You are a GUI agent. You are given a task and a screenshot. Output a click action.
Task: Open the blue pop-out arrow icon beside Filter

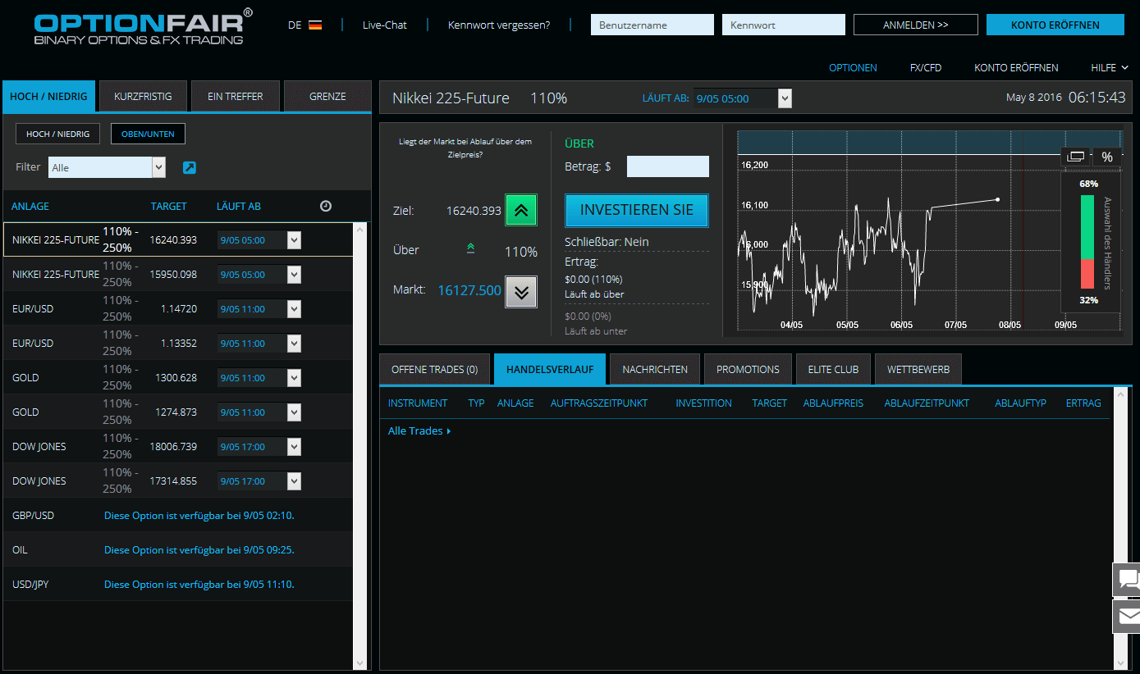(189, 167)
